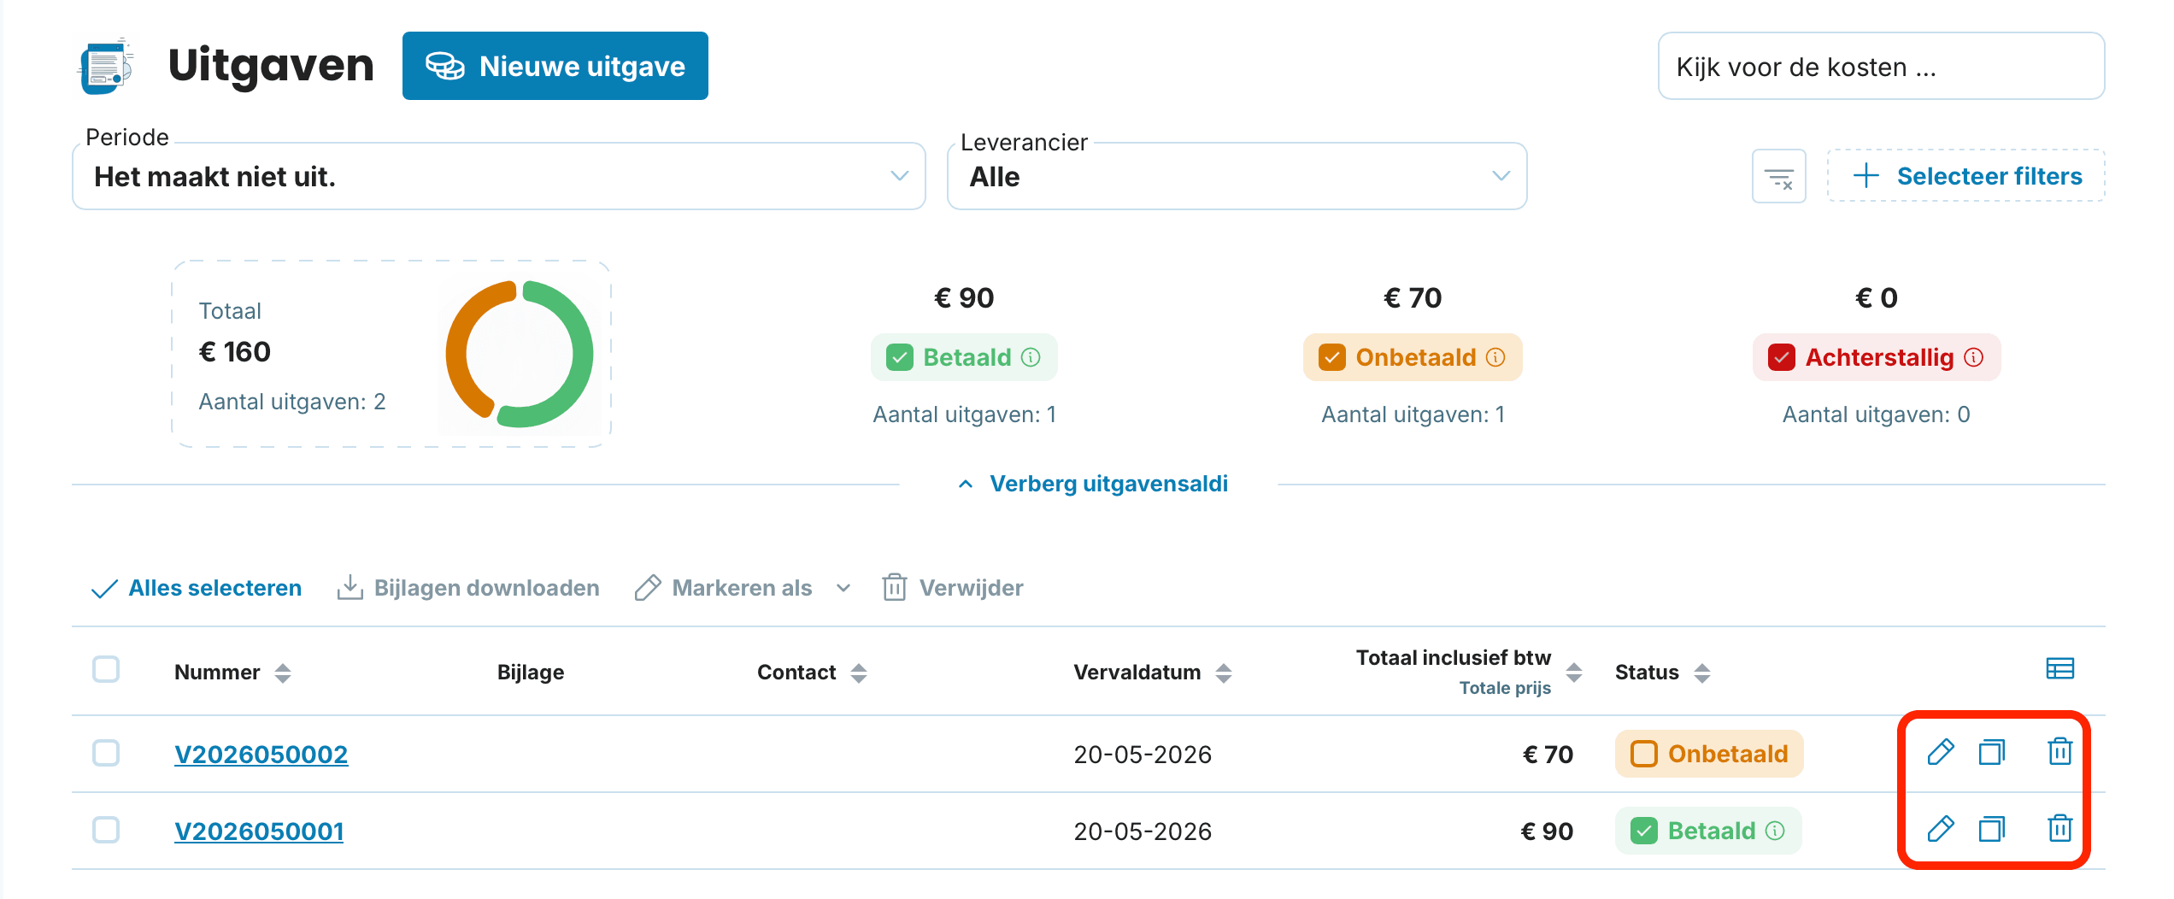Screen dimensions: 2174x899
Task: Click the Nieuwe uitgave button
Action: (555, 66)
